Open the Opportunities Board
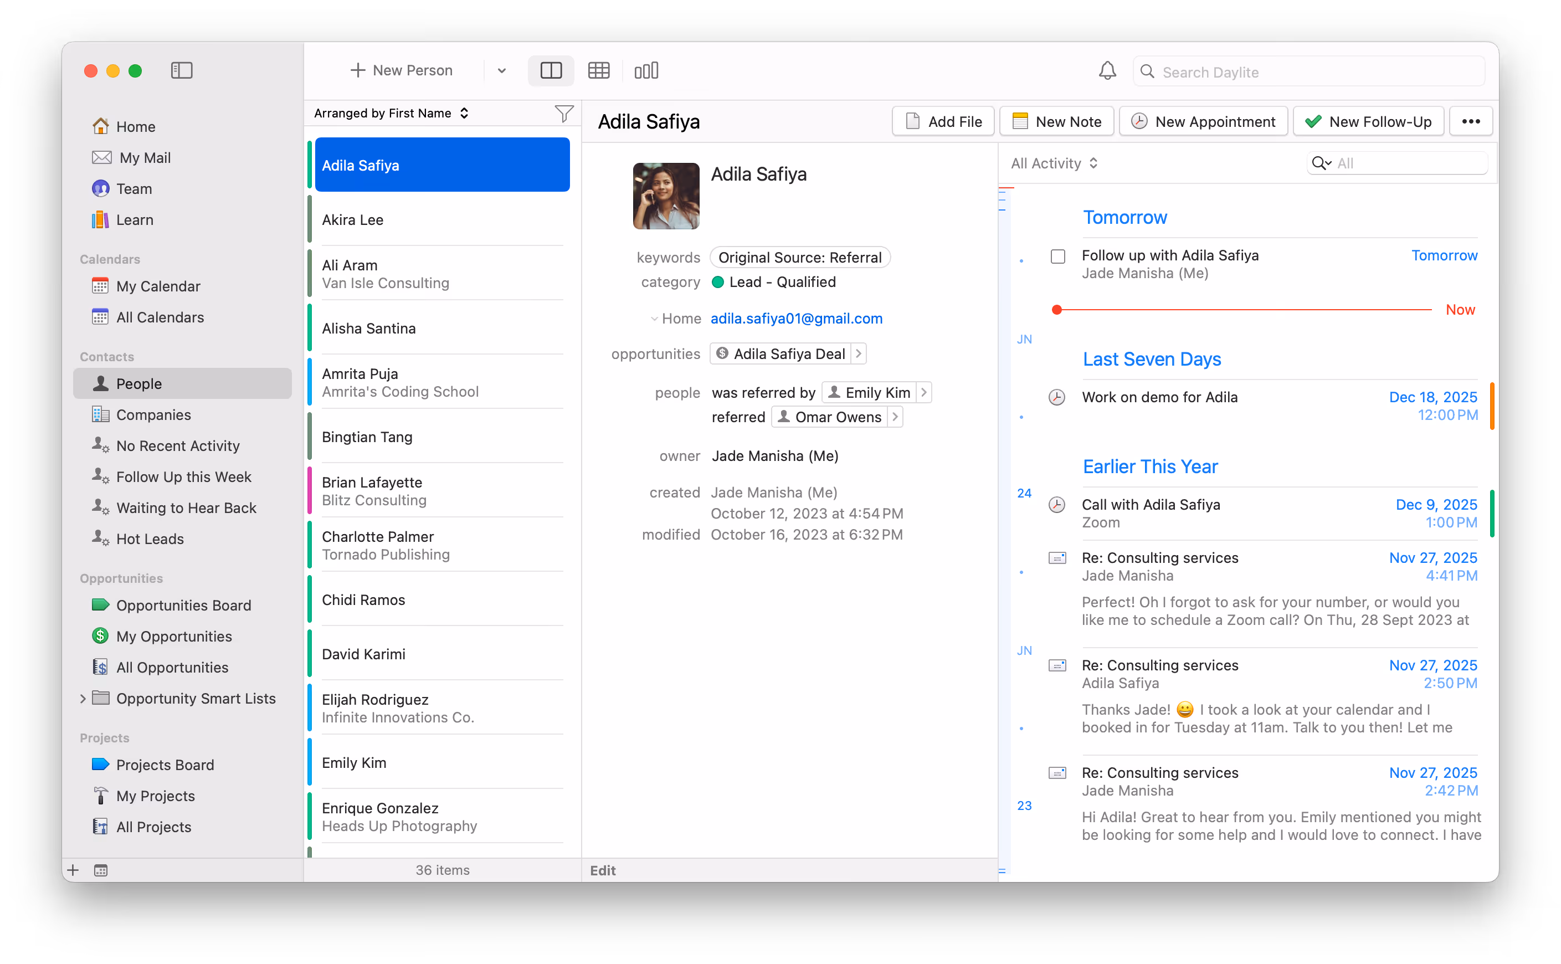 (x=182, y=606)
